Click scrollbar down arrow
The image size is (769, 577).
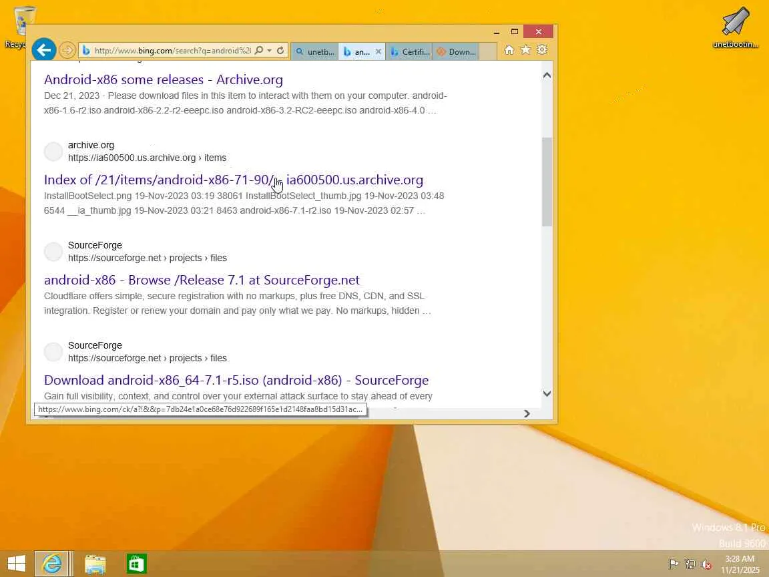click(547, 393)
